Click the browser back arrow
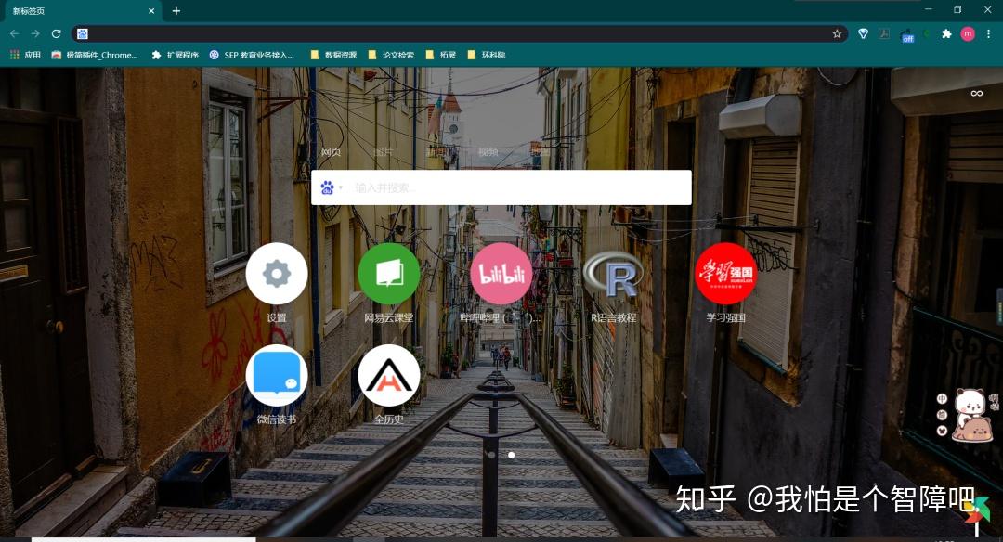This screenshot has width=1003, height=542. (14, 33)
